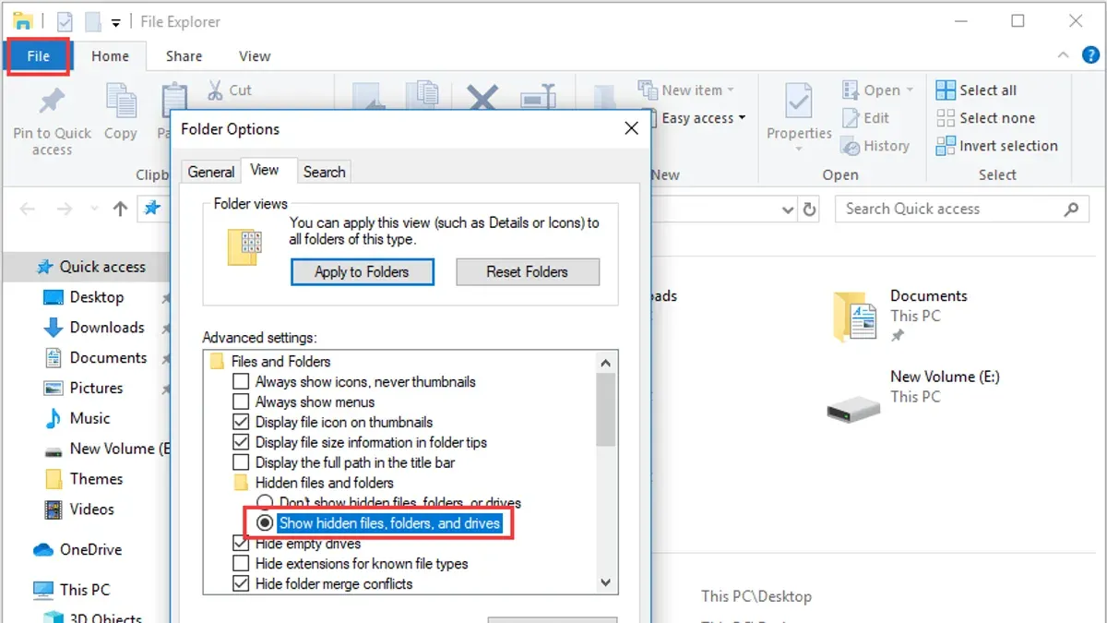The width and height of the screenshot is (1107, 623).
Task: Switch to the Home ribbon tab
Action: (110, 56)
